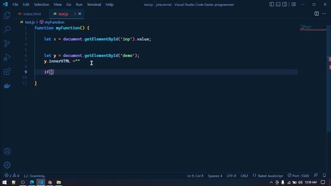
Task: Click the Scanning status bar item
Action: [35, 176]
